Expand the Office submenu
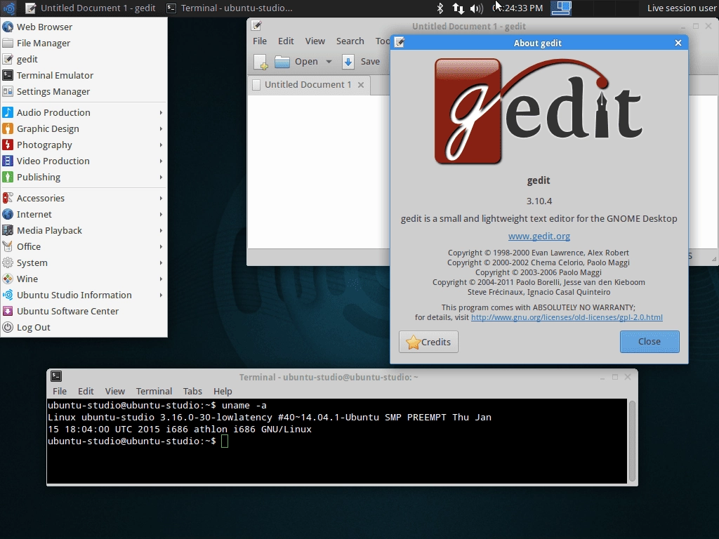Image resolution: width=719 pixels, height=539 pixels. tap(84, 246)
